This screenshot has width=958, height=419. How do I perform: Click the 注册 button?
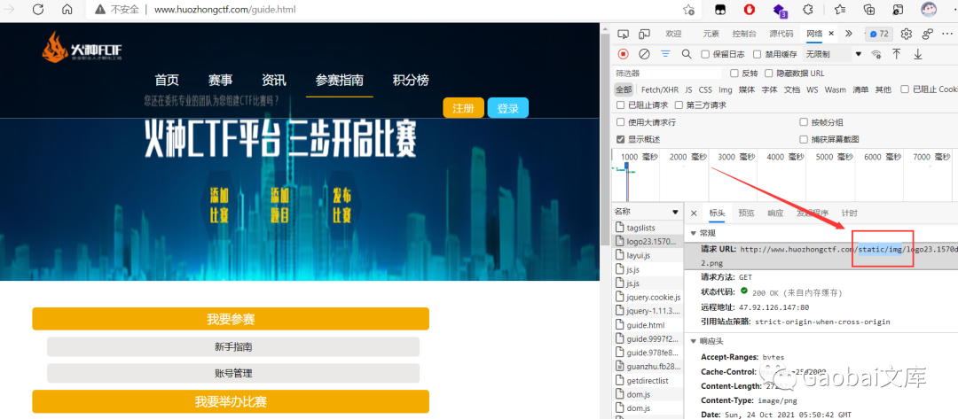[x=463, y=108]
